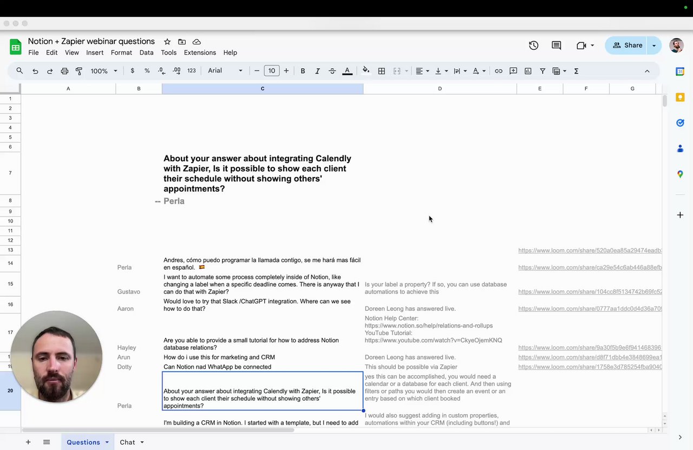The height and width of the screenshot is (450, 693).
Task: Increase the font size
Action: (286, 71)
